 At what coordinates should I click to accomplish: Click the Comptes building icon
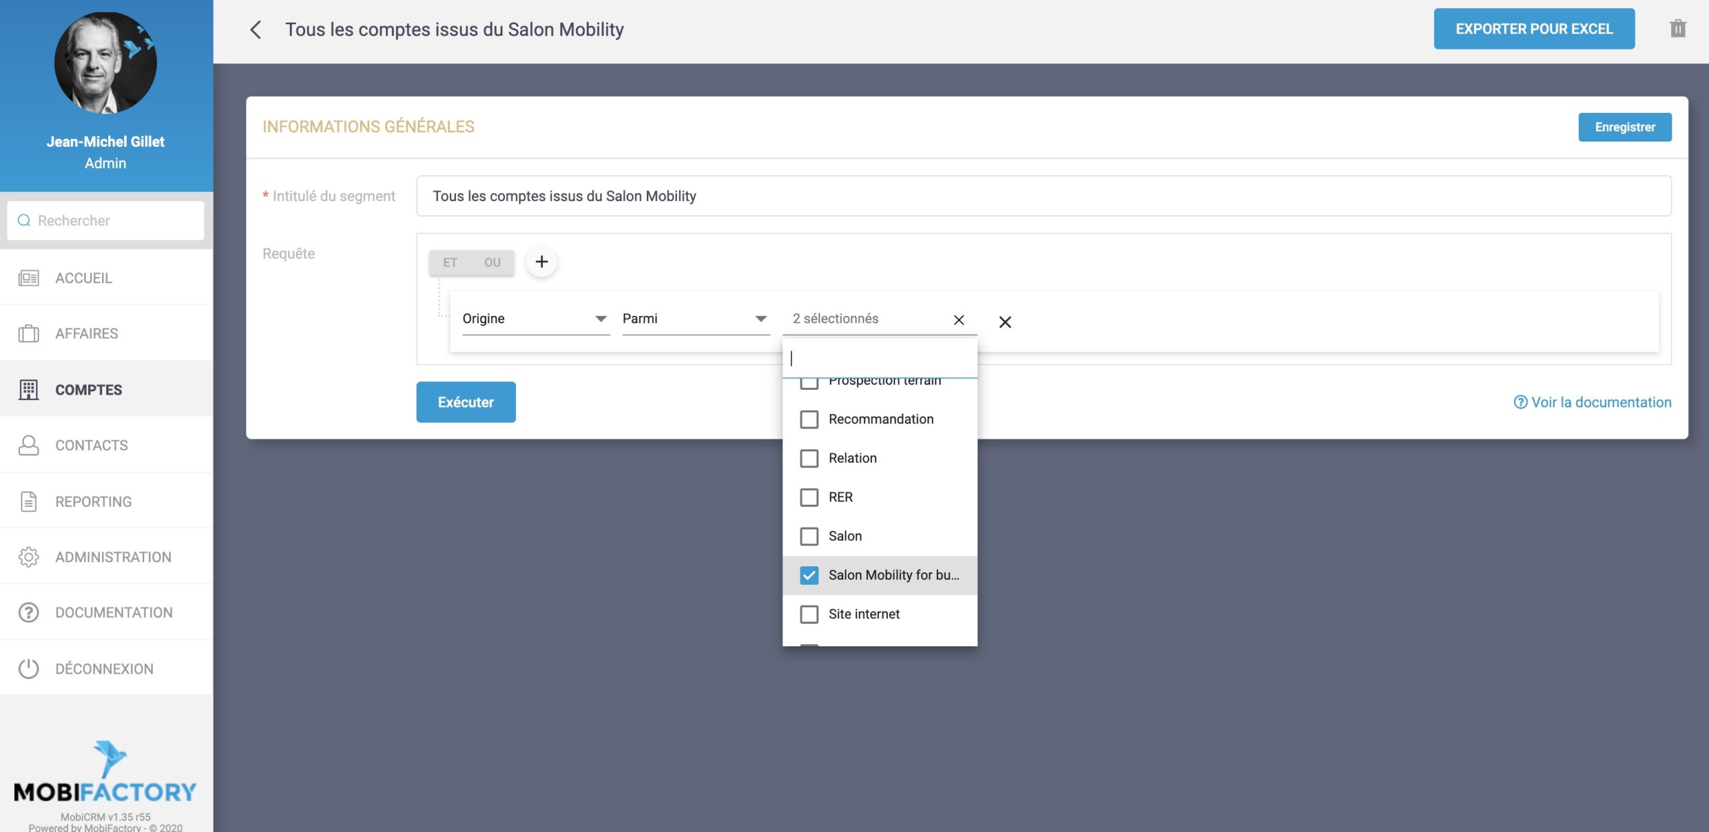pyautogui.click(x=28, y=389)
